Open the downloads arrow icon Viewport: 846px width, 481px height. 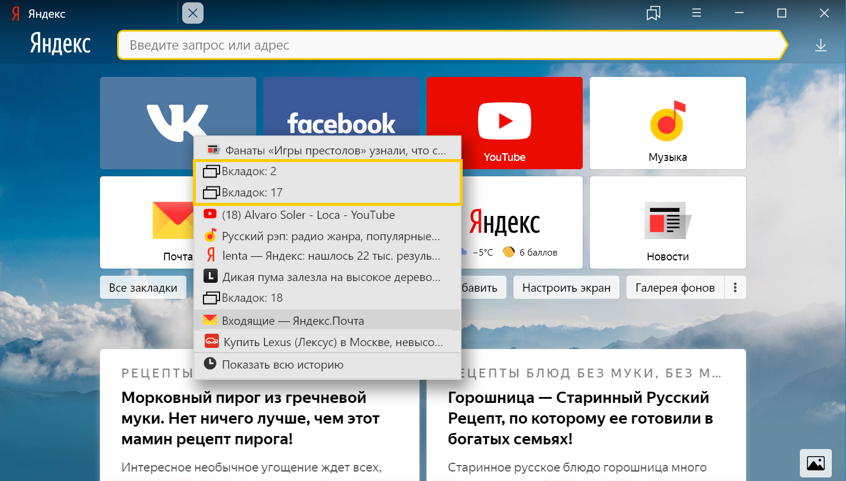[x=821, y=46]
